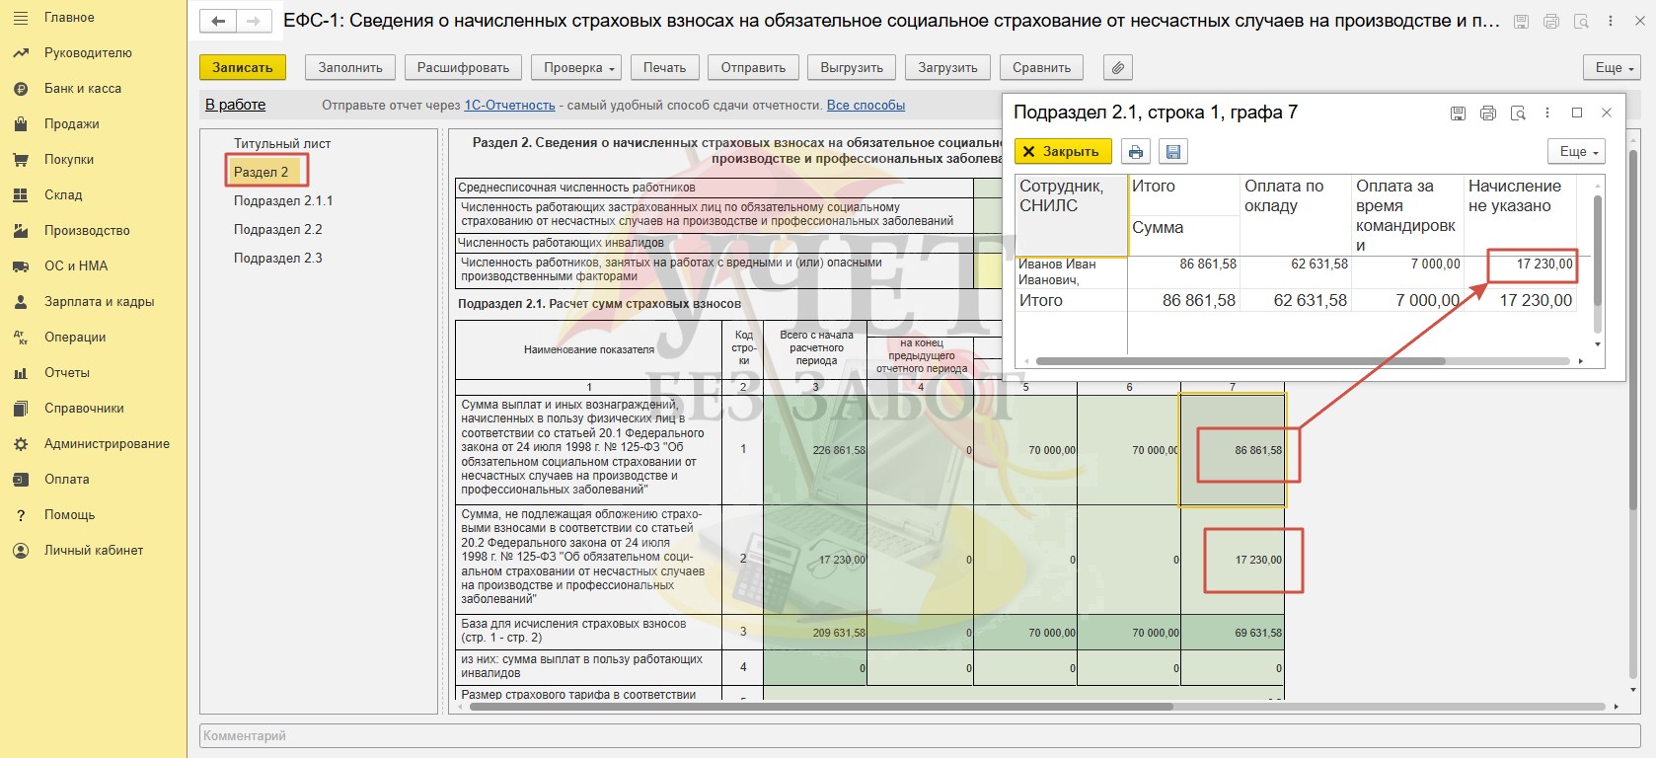The image size is (1656, 758).
Task: Click the paperclip attachments button
Action: (1117, 67)
